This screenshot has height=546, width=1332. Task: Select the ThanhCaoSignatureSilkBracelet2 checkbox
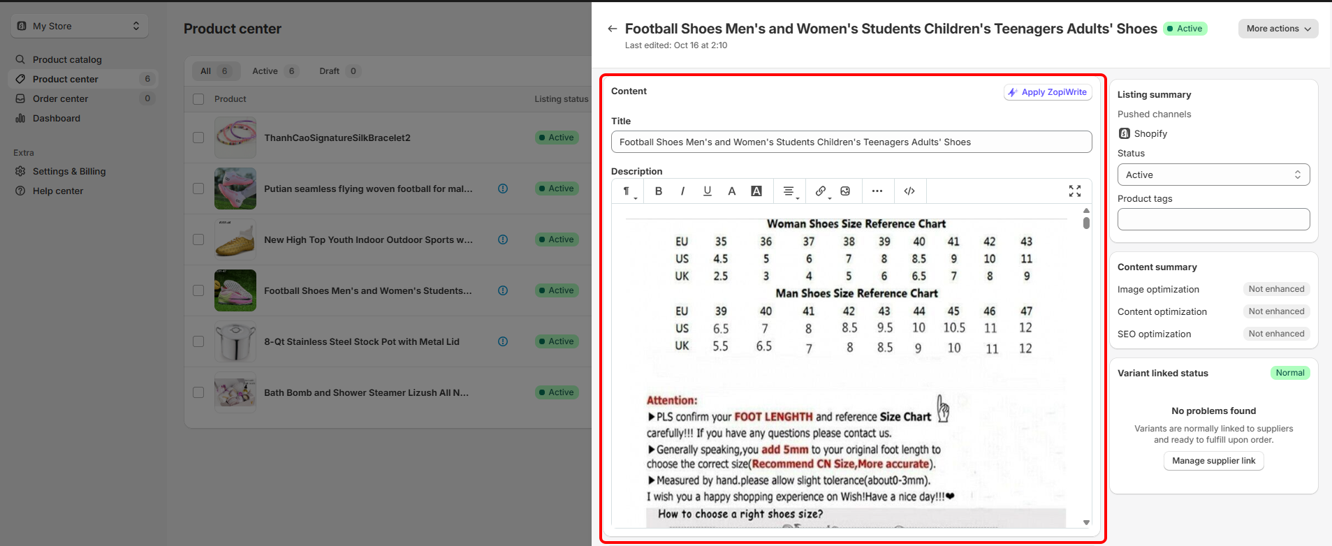click(x=198, y=138)
